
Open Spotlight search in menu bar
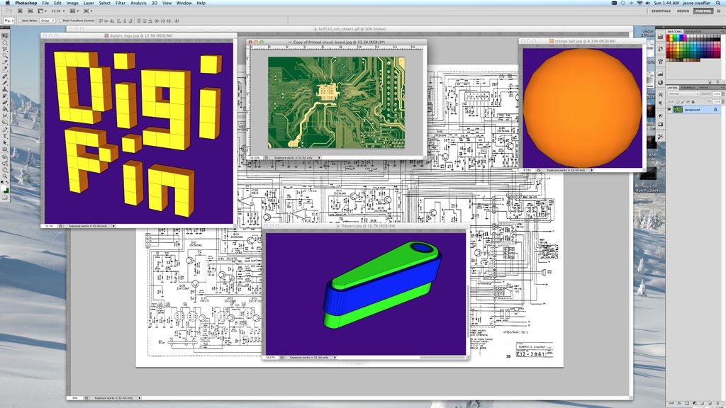[718, 3]
